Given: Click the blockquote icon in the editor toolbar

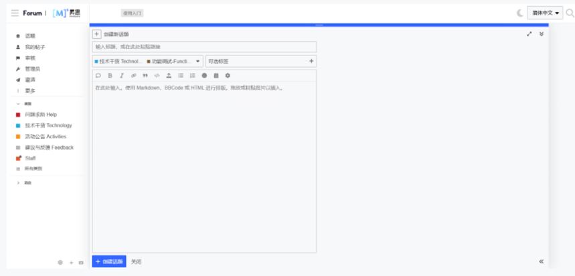Looking at the screenshot, I should [x=145, y=76].
